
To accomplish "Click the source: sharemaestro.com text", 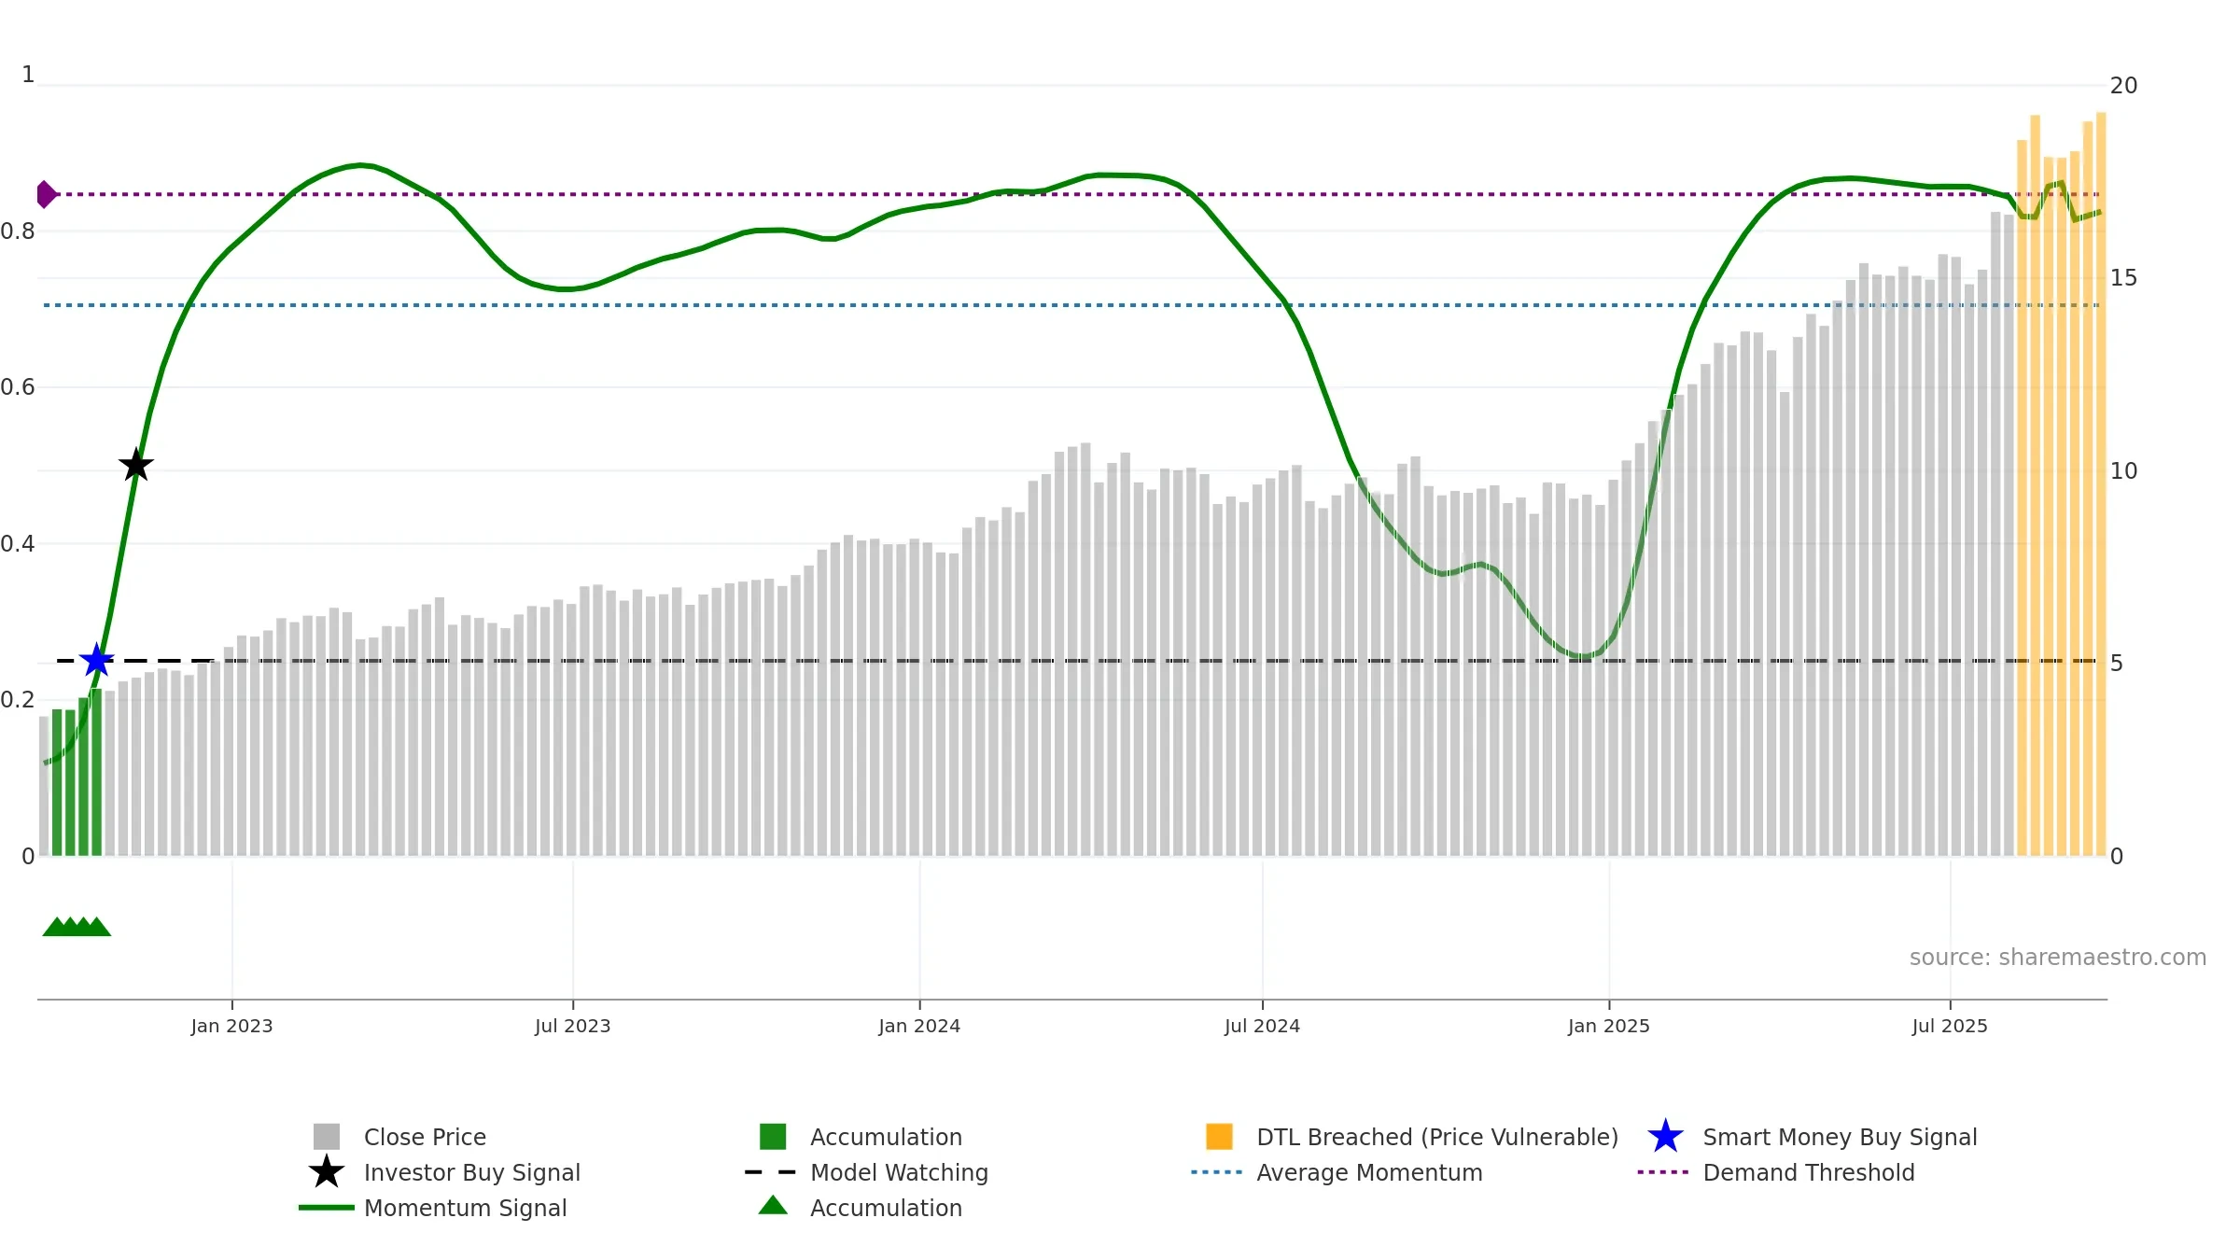I will 2058,958.
